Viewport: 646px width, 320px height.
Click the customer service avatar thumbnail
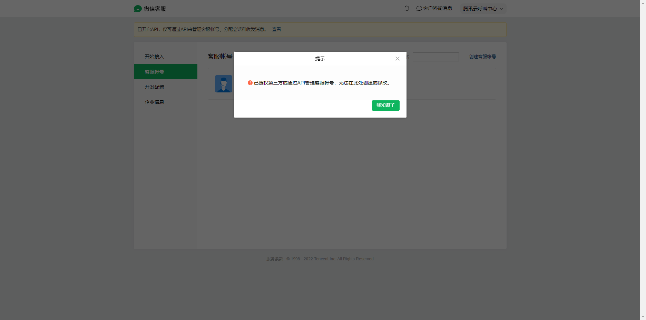point(224,84)
